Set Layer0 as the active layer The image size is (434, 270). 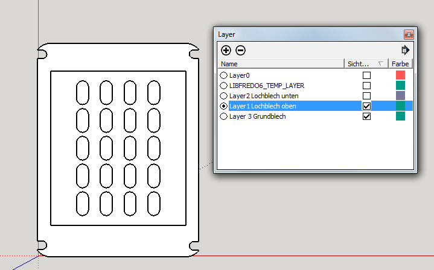click(x=224, y=75)
